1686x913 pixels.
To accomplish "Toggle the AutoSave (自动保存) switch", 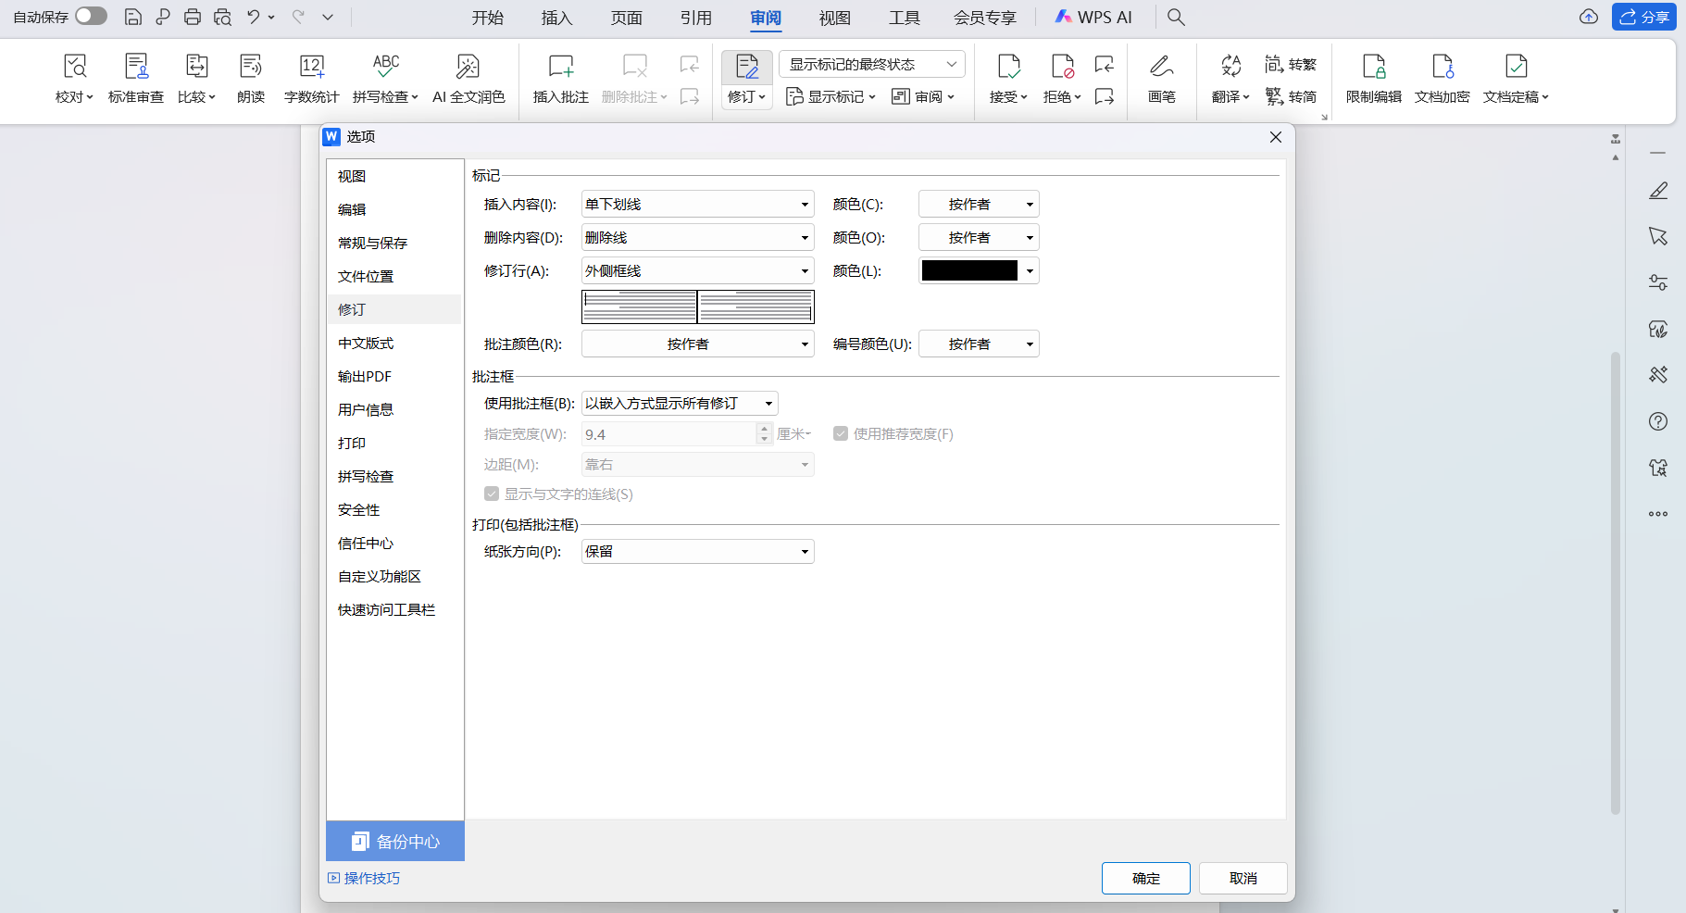I will (91, 17).
